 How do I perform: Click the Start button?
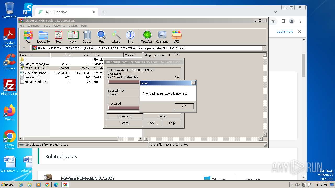pyautogui.click(x=7, y=185)
